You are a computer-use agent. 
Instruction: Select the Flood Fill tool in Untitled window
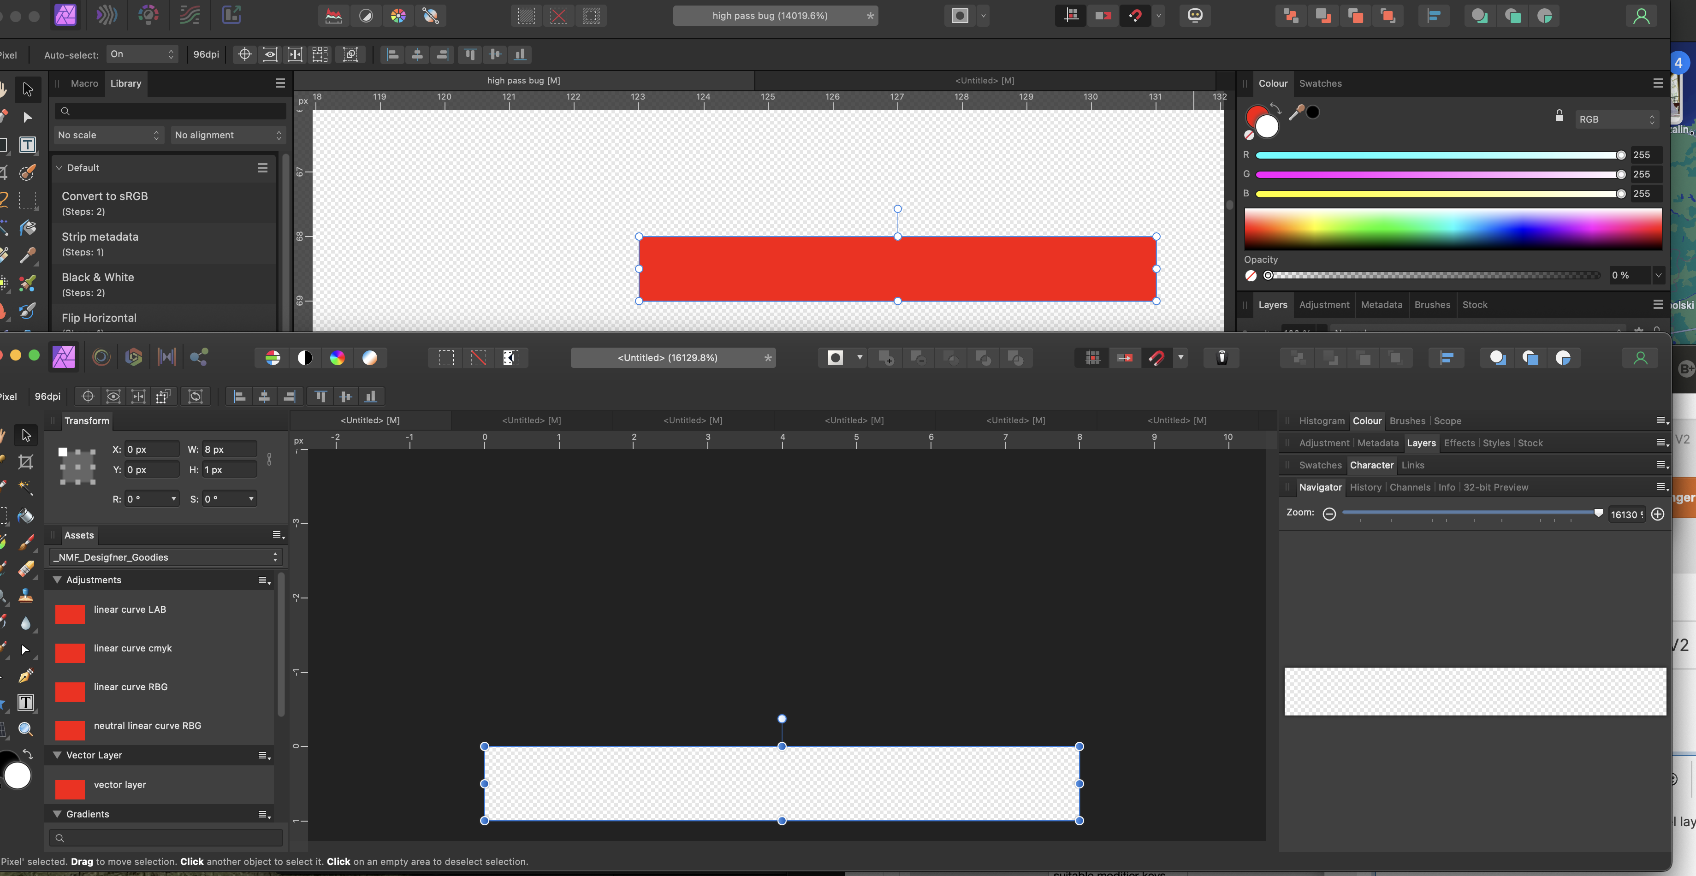pyautogui.click(x=26, y=515)
